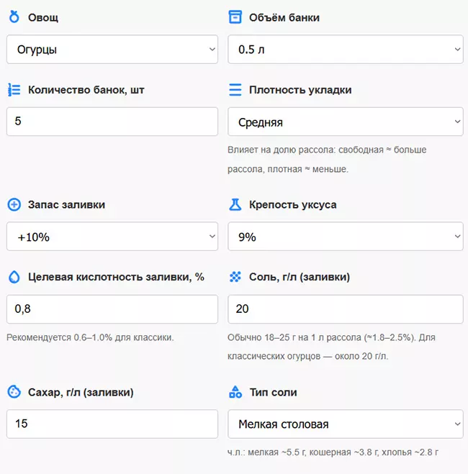This screenshot has width=468, height=474.
Task: Click the salt crystals icon beside Соль
Action: point(235,277)
